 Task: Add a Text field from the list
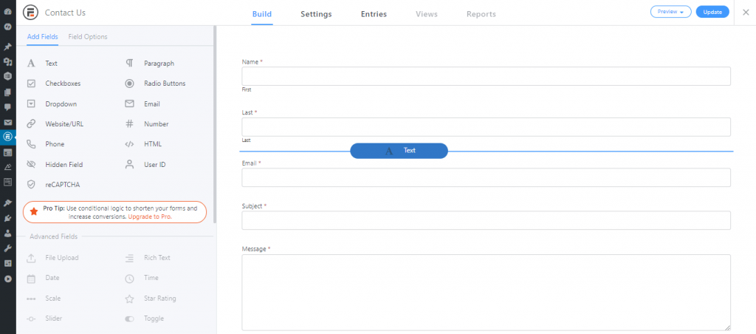pos(42,64)
